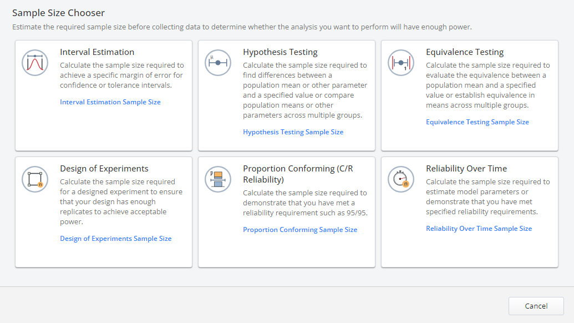Open Proportion Conforming Sample Size

coord(299,229)
